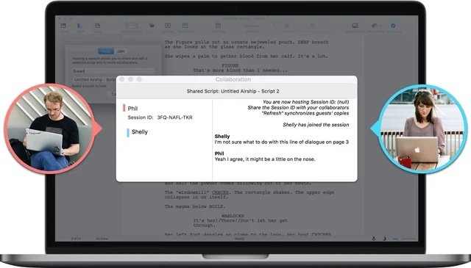Select Shelly in the collaborators list
Image resolution: width=471 pixels, height=268 pixels.
[140, 132]
